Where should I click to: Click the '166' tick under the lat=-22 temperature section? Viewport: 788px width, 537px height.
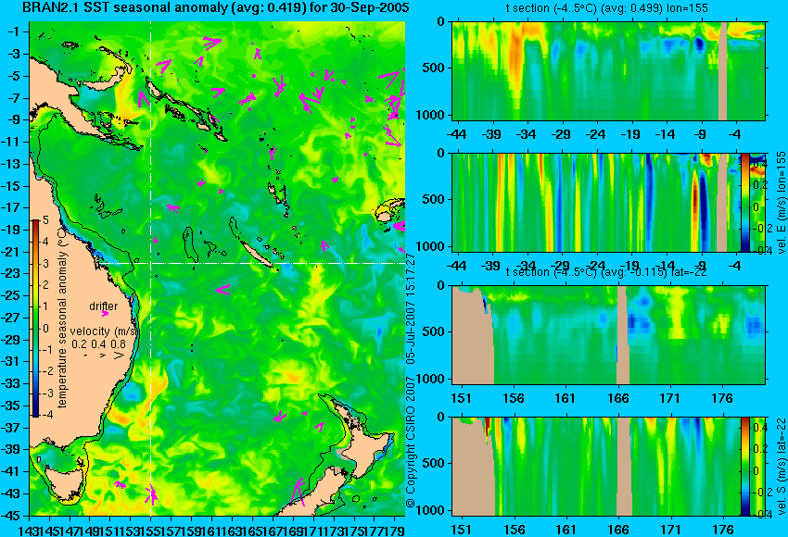point(618,398)
